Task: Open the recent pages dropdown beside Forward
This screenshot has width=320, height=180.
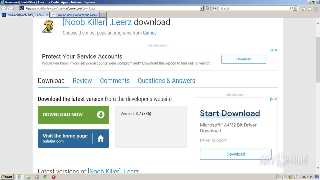Action: (16, 8)
